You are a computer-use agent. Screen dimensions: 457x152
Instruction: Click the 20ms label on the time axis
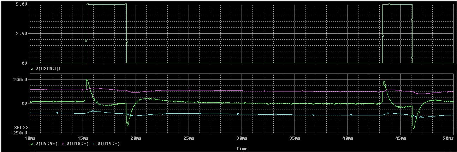(136, 138)
